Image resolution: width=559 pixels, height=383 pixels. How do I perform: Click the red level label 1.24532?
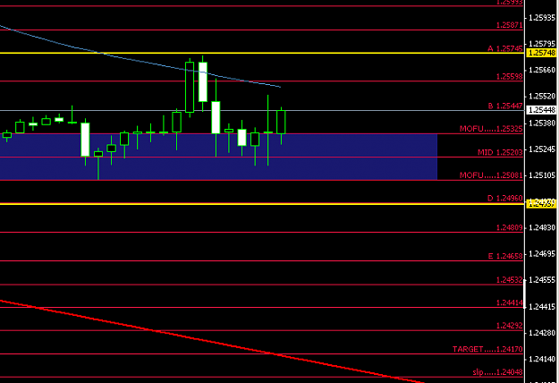[510, 279]
